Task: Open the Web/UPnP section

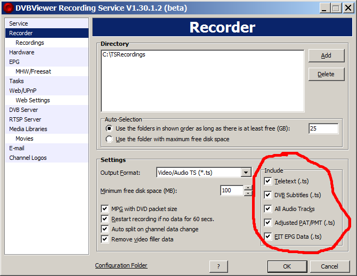Action: (23, 91)
